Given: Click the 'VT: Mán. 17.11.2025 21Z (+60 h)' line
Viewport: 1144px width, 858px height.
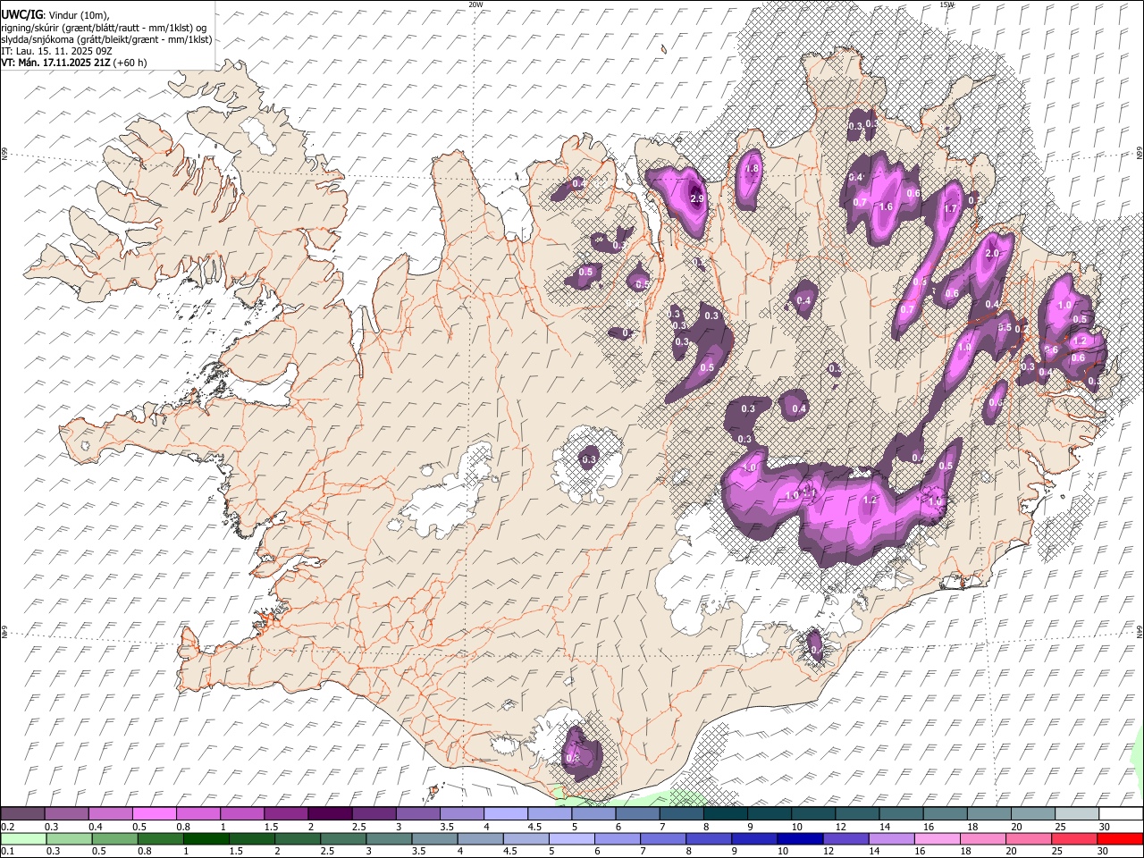Looking at the screenshot, I should click(74, 63).
